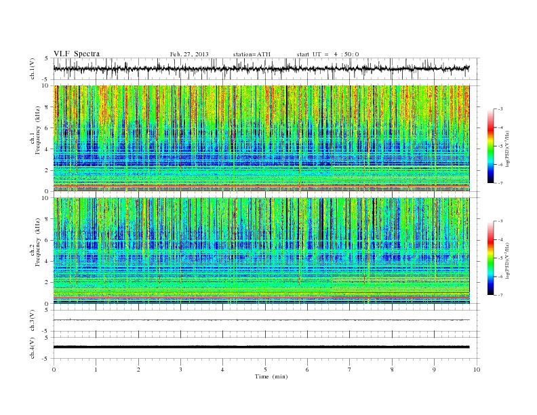
Task: Click time axis tick label "9"
Action: (434, 370)
